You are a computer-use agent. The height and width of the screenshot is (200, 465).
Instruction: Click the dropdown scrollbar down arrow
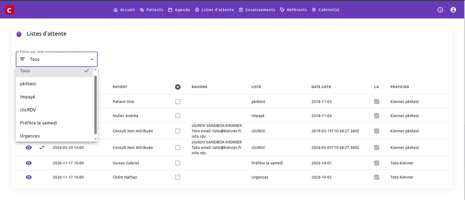click(95, 139)
